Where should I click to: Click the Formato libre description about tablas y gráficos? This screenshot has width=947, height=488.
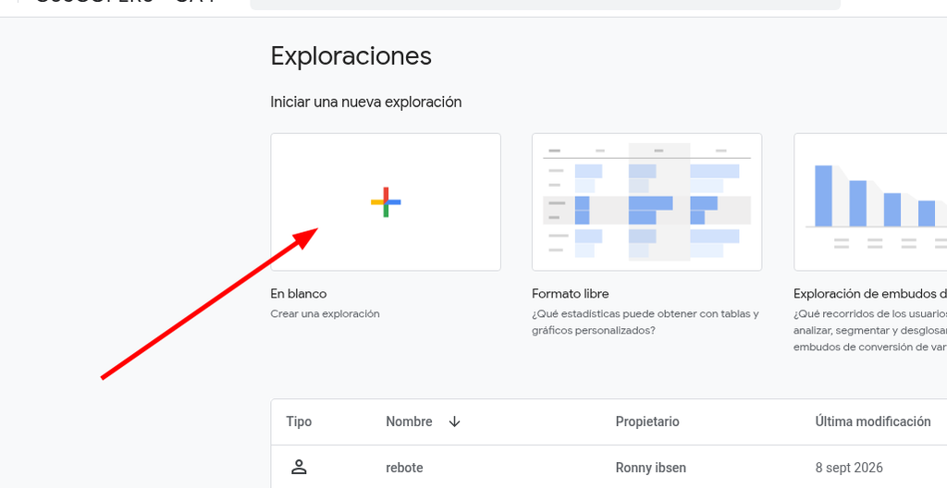coord(645,322)
